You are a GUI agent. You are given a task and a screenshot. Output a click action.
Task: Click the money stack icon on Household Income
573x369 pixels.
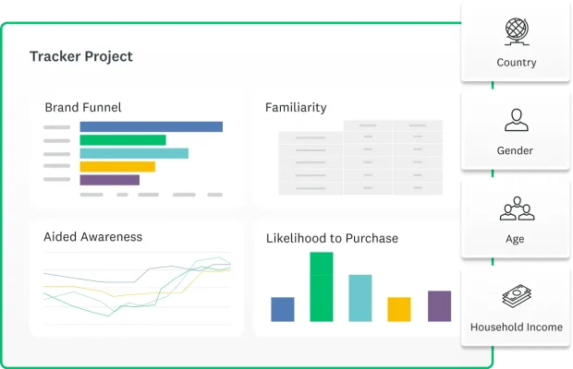(517, 296)
